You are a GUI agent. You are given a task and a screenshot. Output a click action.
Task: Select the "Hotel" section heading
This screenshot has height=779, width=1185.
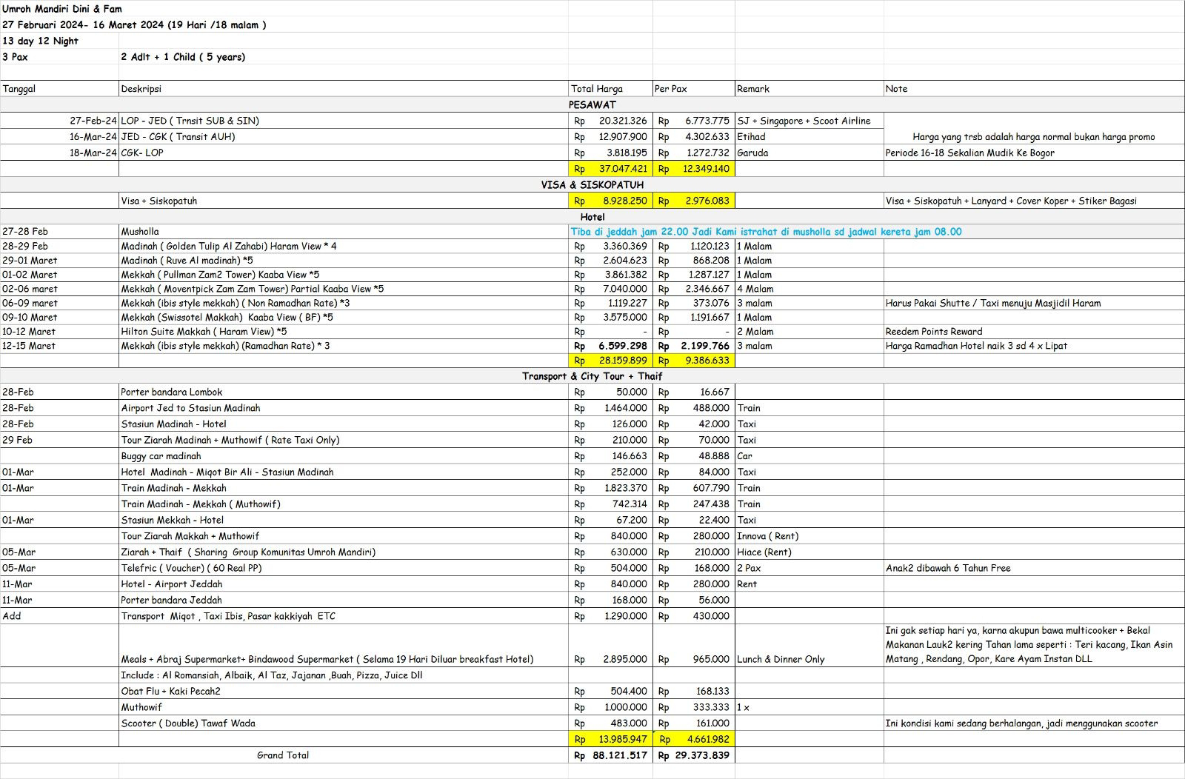(592, 217)
